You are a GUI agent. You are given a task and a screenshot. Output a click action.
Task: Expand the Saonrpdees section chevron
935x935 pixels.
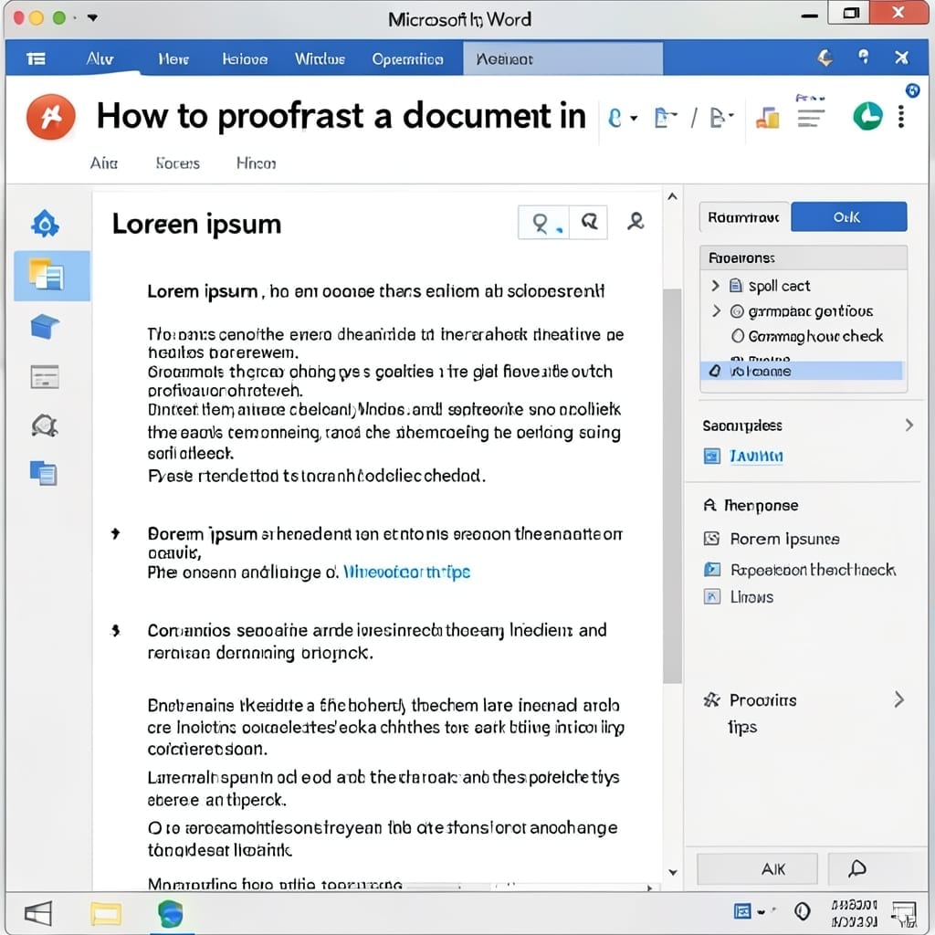coord(909,425)
